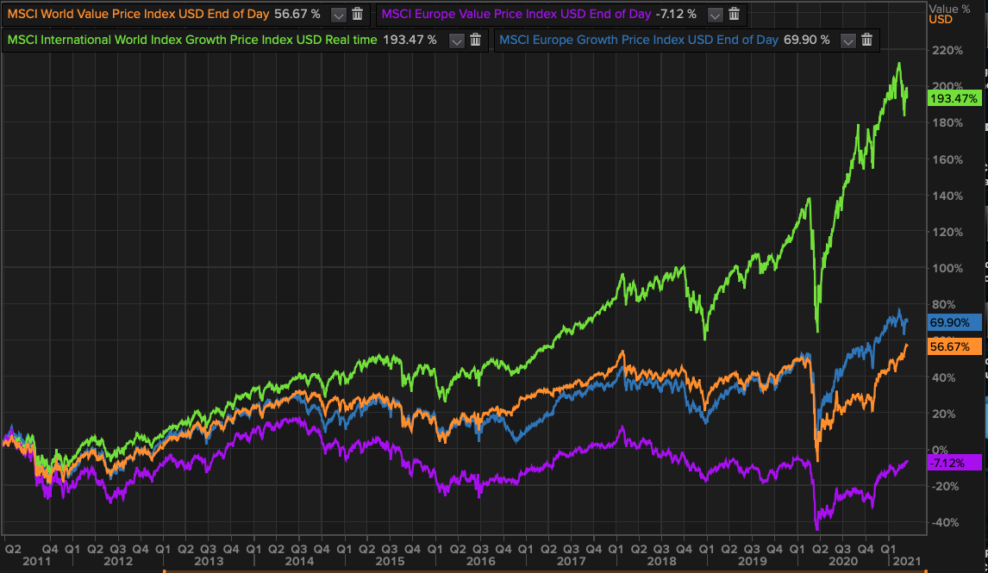Remove MSCI Europe Value series via trash icon
The image size is (988, 573).
point(734,14)
